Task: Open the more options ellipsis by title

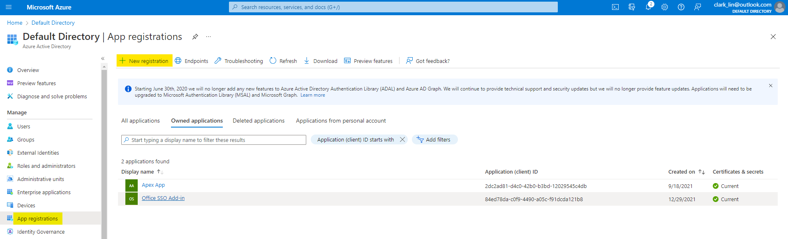Action: 208,37
